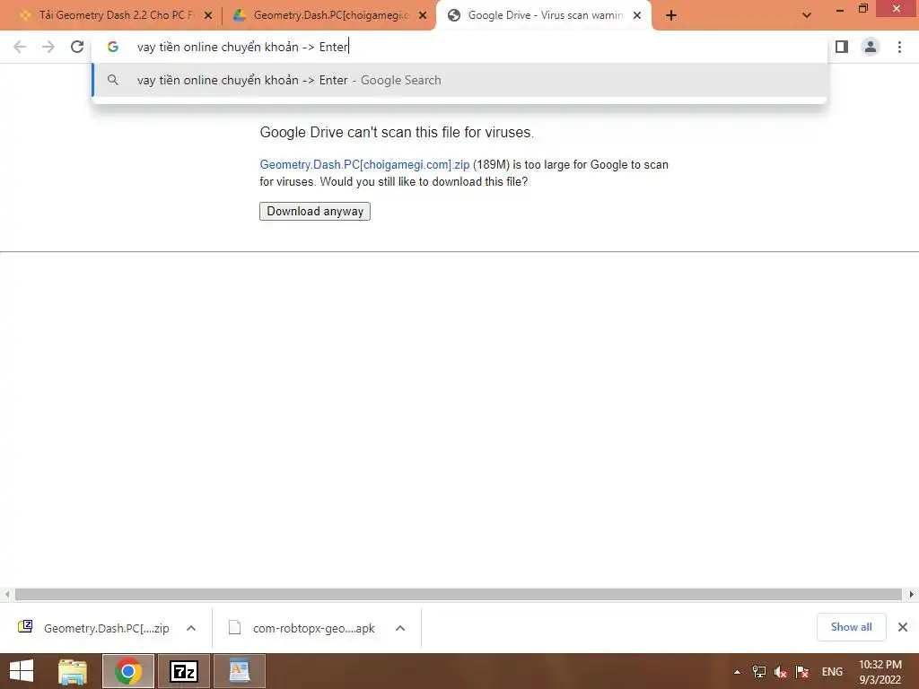The height and width of the screenshot is (689, 919).
Task: Open Chrome side panel
Action: (x=842, y=47)
